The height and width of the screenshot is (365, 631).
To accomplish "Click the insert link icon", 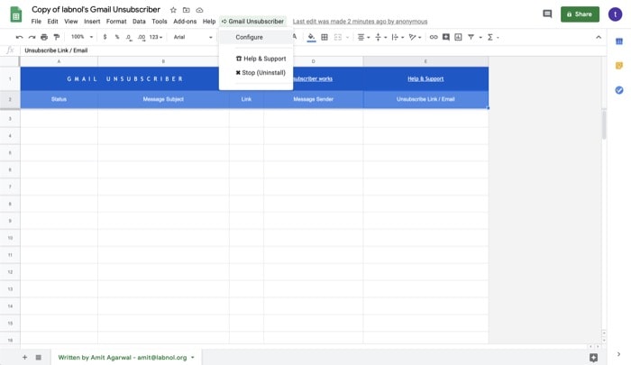I will coord(434,37).
